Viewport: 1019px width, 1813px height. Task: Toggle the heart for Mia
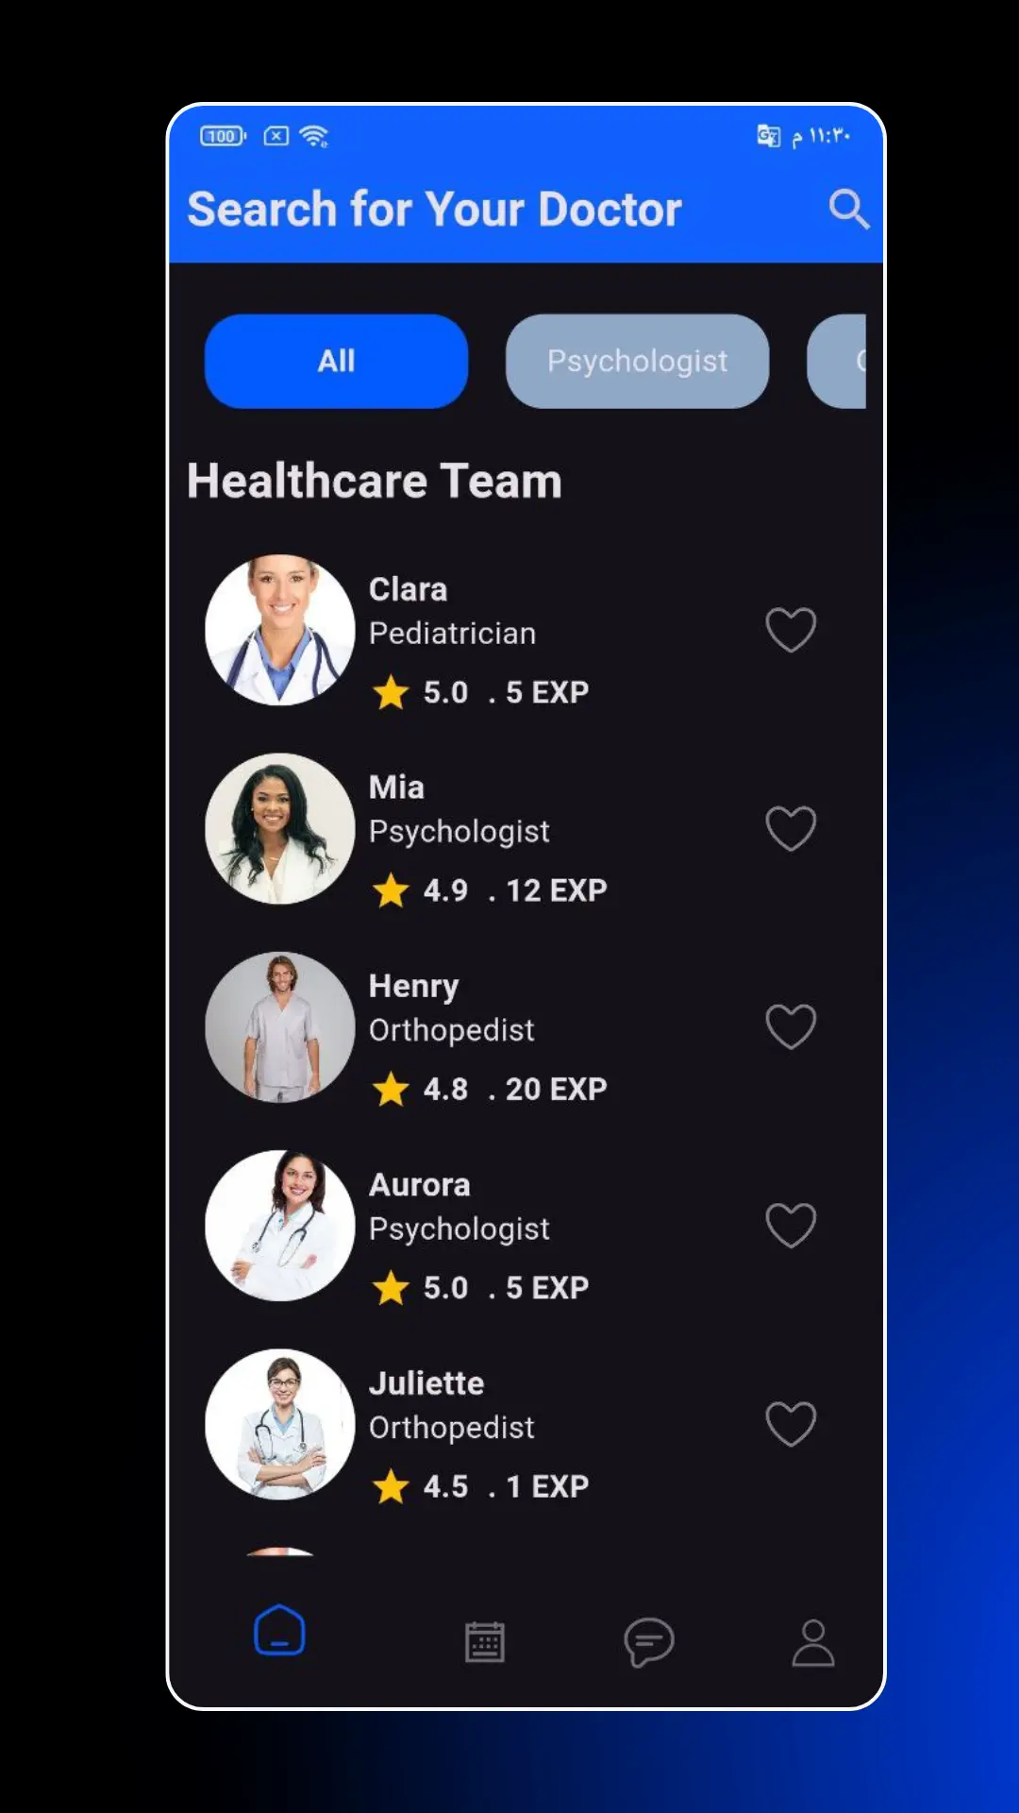pos(791,828)
